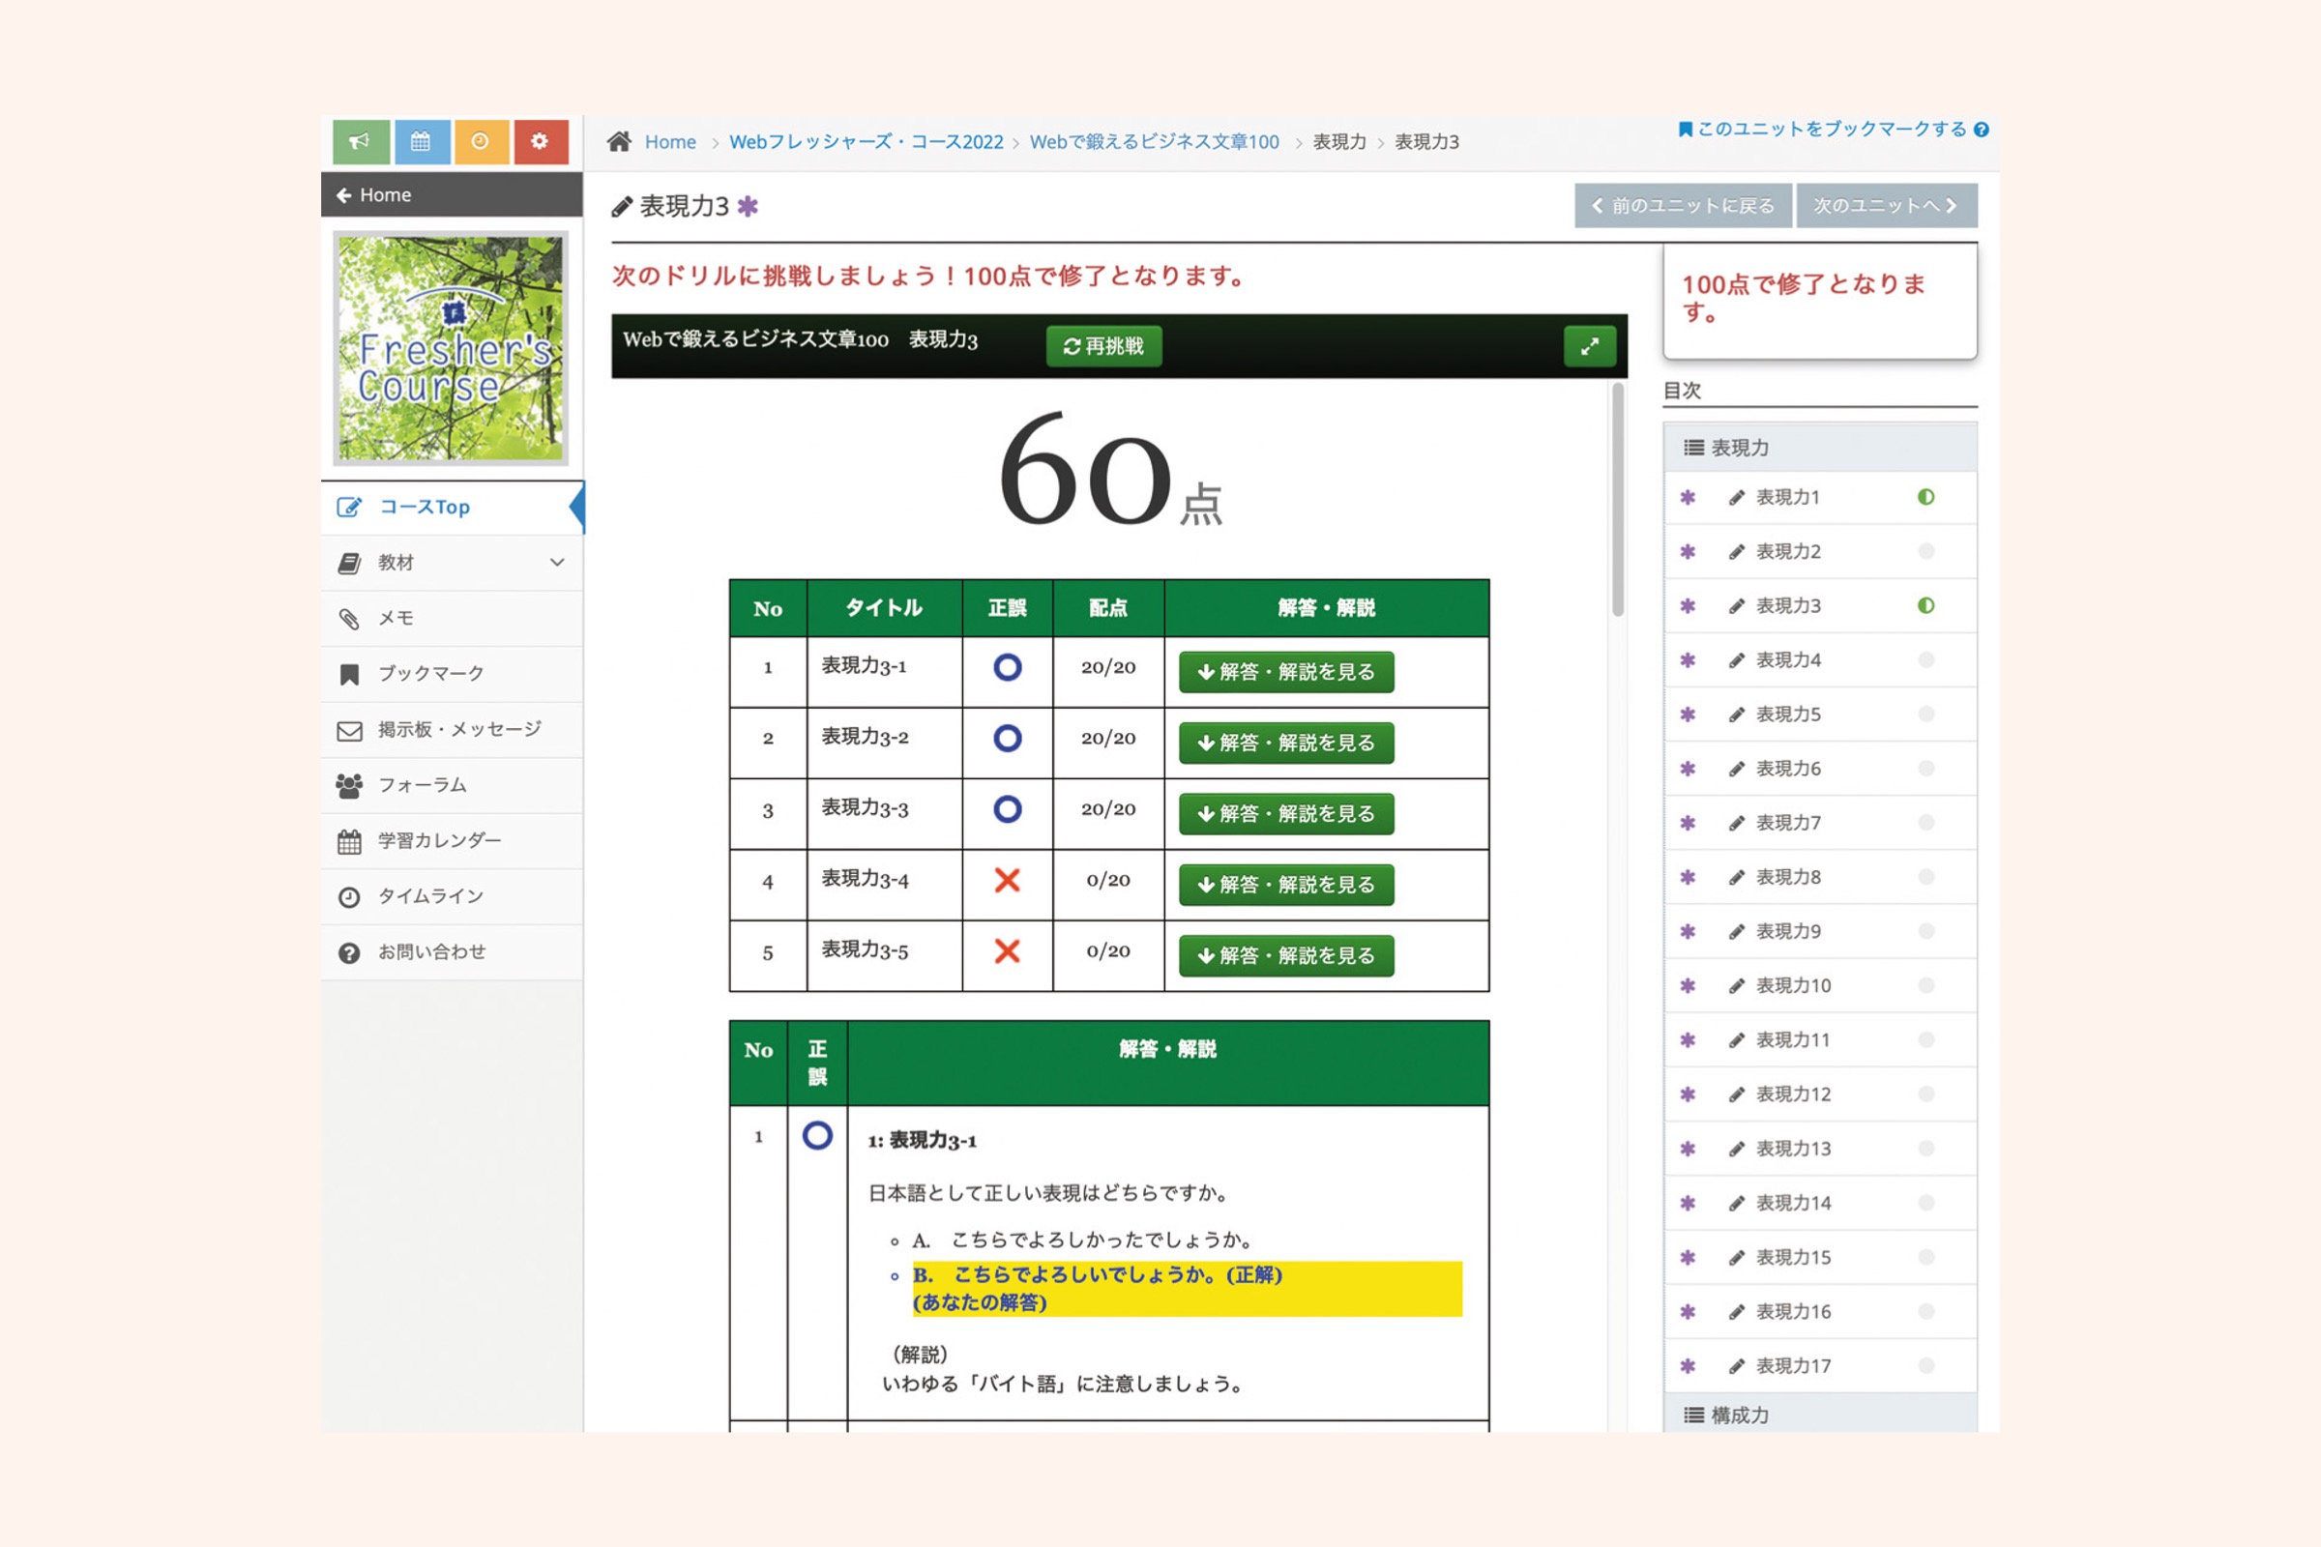This screenshot has width=2321, height=1547.
Task: Click the 再挑戦 retry button
Action: click(x=1103, y=346)
